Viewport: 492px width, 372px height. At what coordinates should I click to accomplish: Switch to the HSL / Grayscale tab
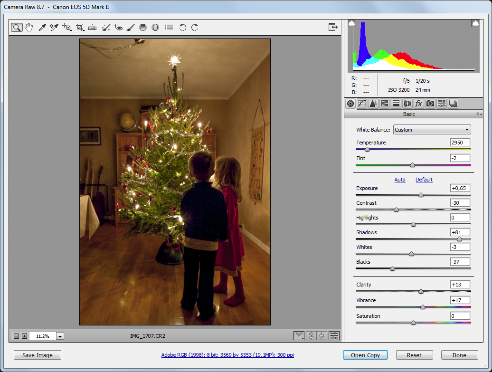[385, 104]
